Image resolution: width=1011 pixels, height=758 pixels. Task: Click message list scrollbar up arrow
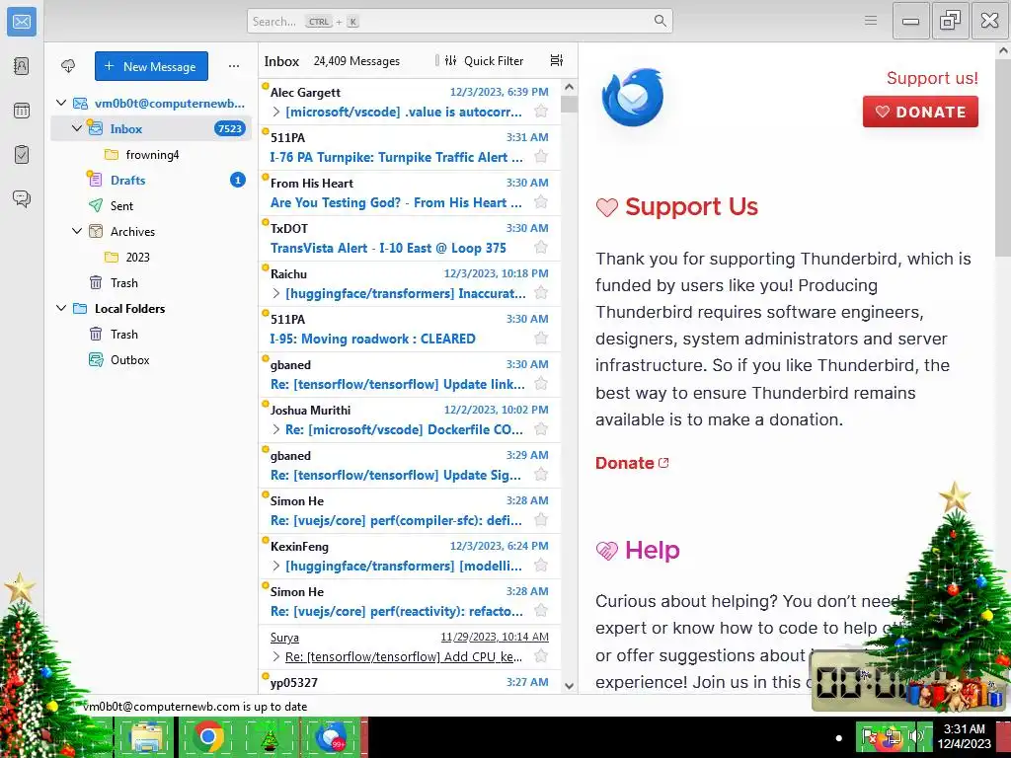(x=569, y=87)
